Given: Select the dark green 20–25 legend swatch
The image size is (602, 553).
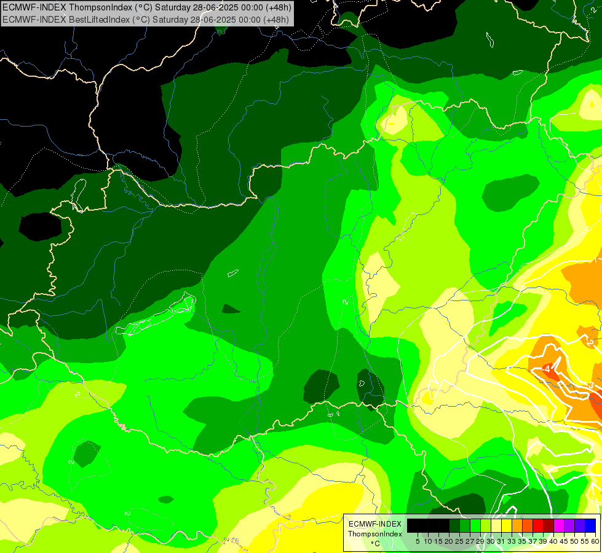Looking at the screenshot, I should 454,525.
